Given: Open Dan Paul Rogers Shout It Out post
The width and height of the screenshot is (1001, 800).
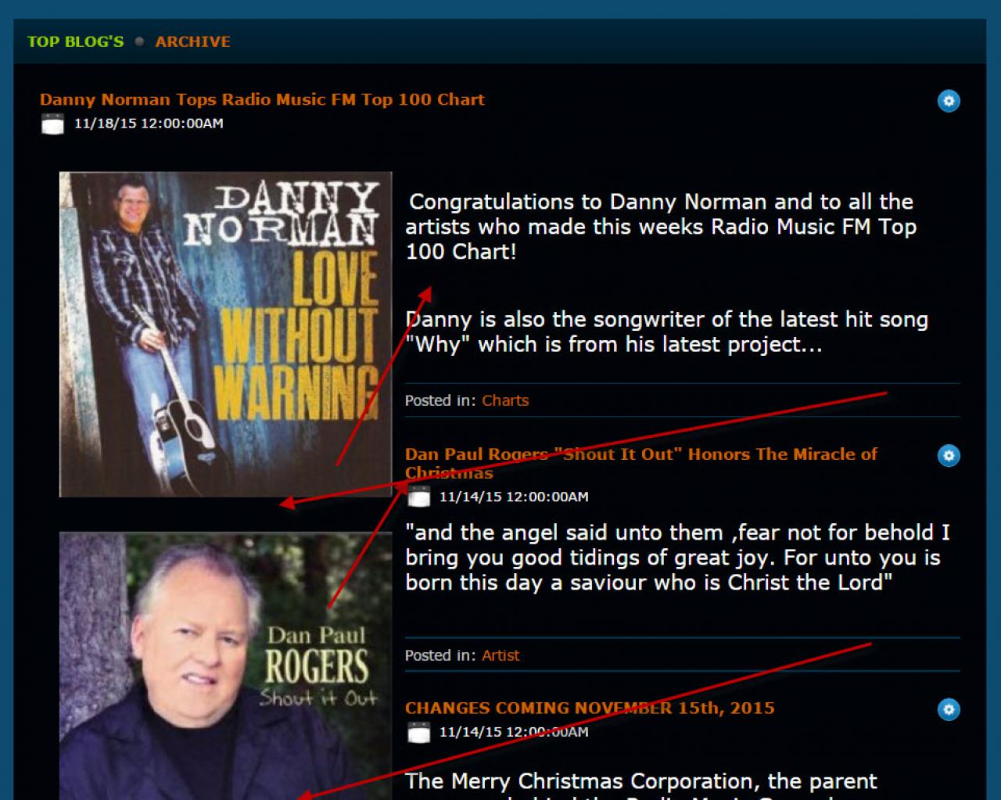Looking at the screenshot, I should 641,463.
